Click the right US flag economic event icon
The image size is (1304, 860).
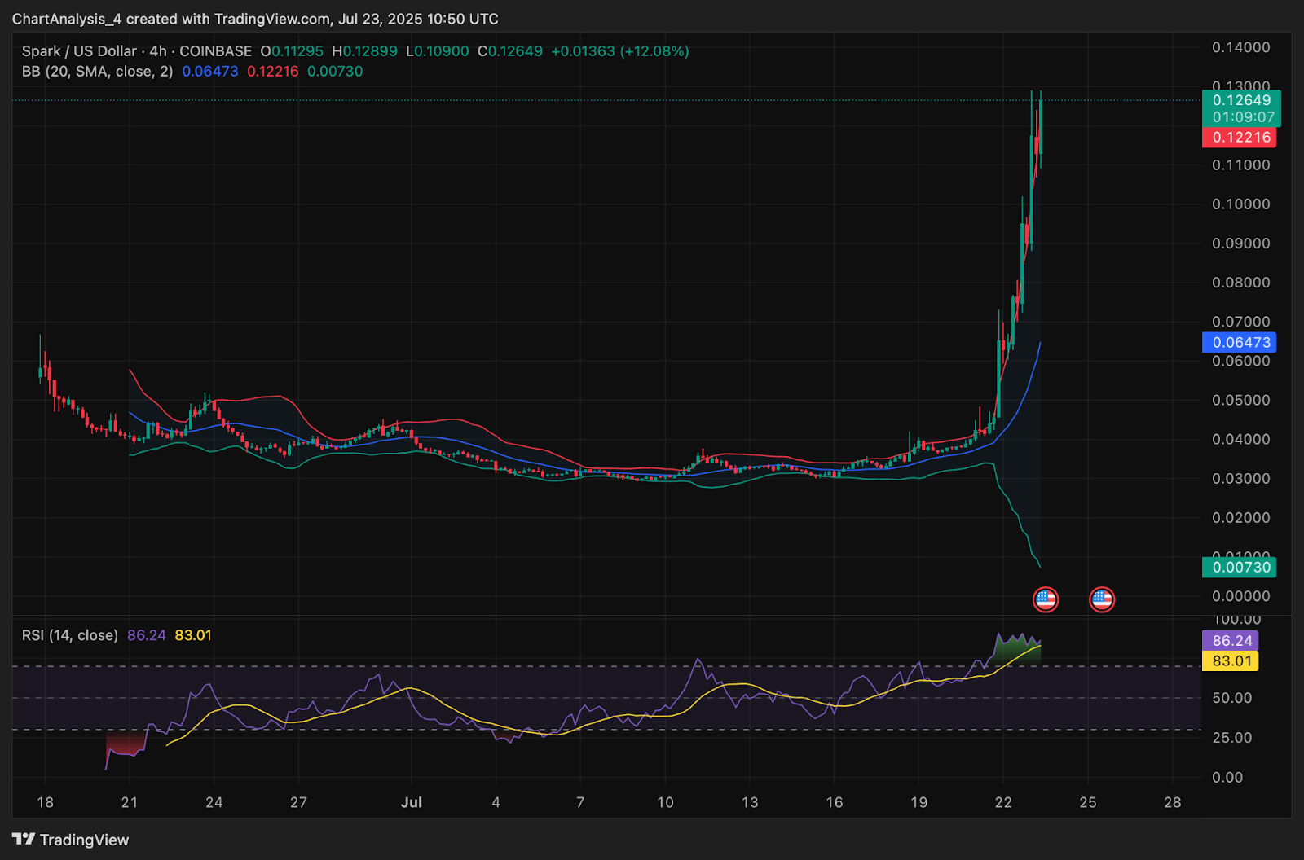[x=1102, y=600]
